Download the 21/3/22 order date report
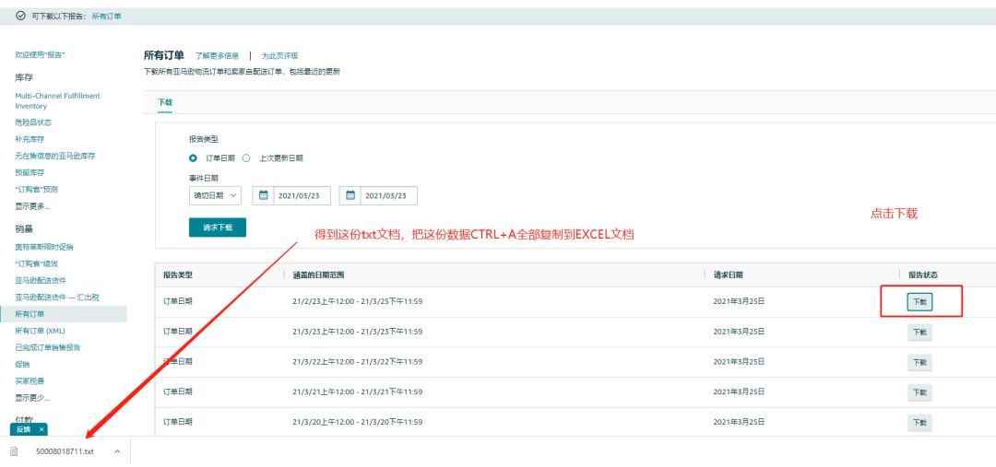The width and height of the screenshot is (996, 467). tap(919, 362)
